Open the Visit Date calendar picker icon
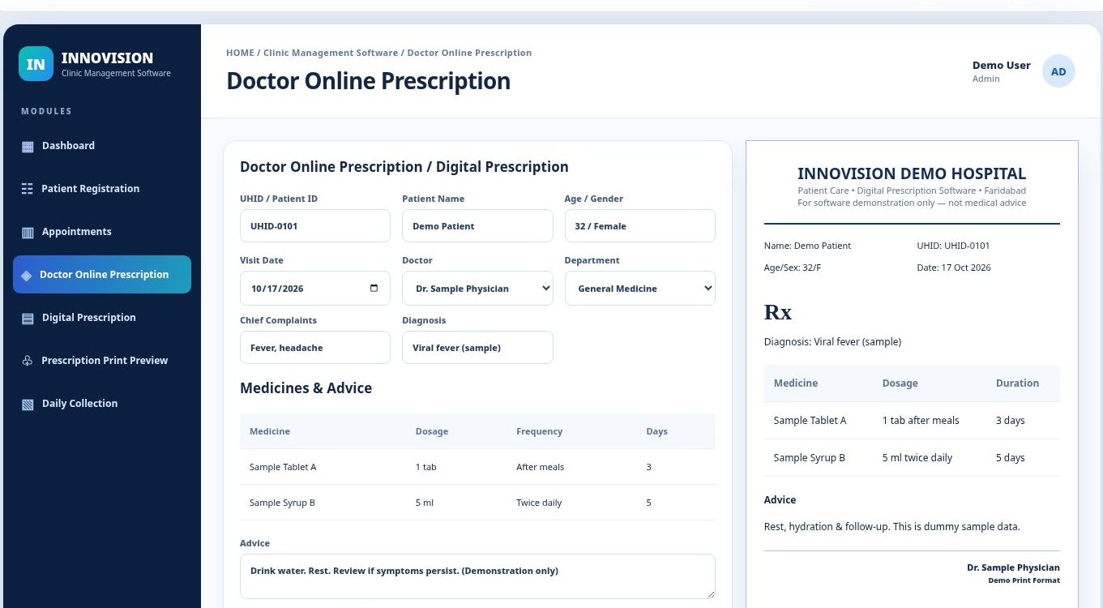The image size is (1103, 608). click(374, 289)
